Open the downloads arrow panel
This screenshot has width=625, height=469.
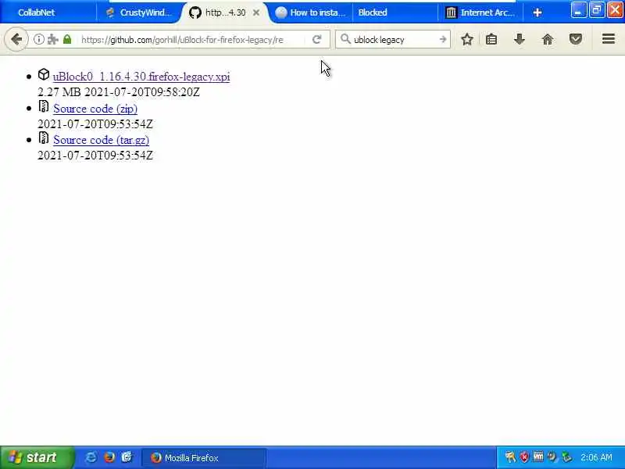520,39
